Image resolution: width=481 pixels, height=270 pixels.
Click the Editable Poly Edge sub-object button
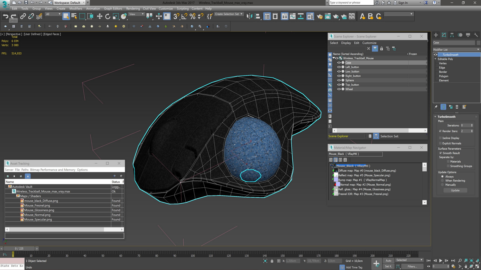pyautogui.click(x=443, y=67)
